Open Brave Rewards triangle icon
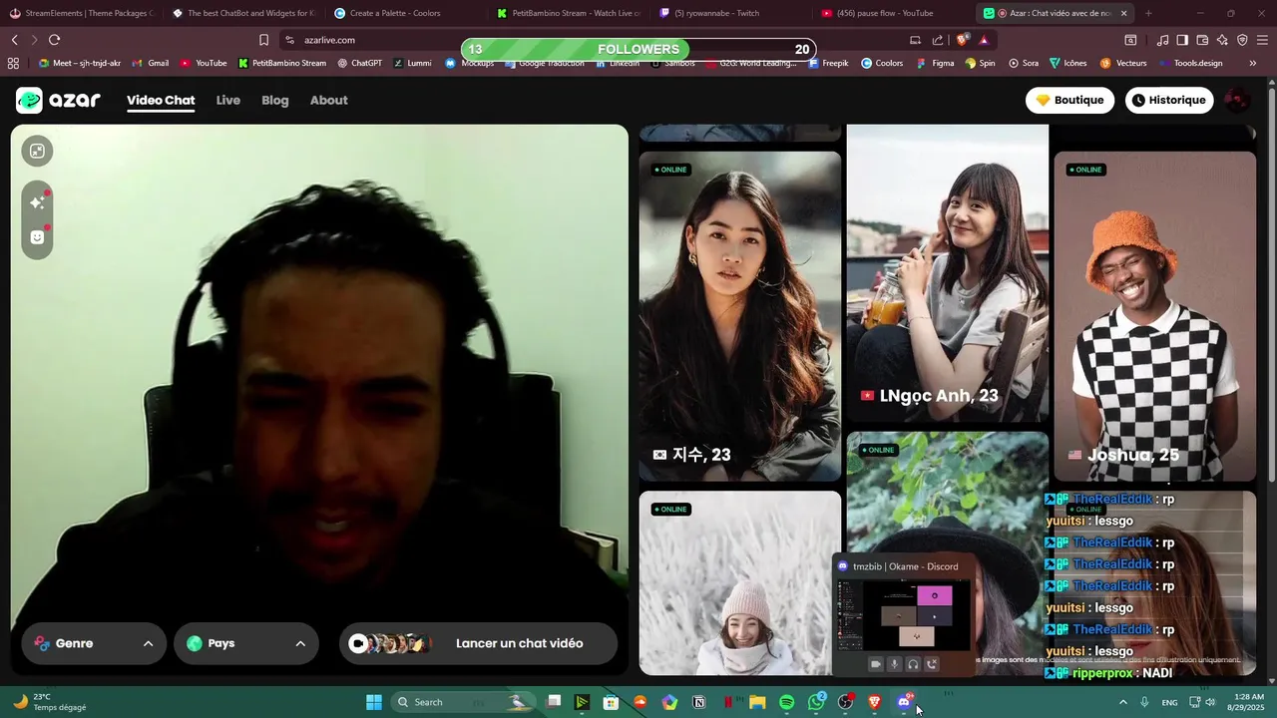Viewport: 1277px width, 718px height. click(x=984, y=40)
